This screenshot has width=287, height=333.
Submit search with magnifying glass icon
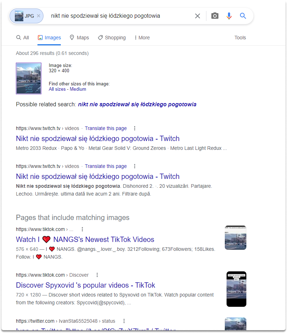point(243,16)
